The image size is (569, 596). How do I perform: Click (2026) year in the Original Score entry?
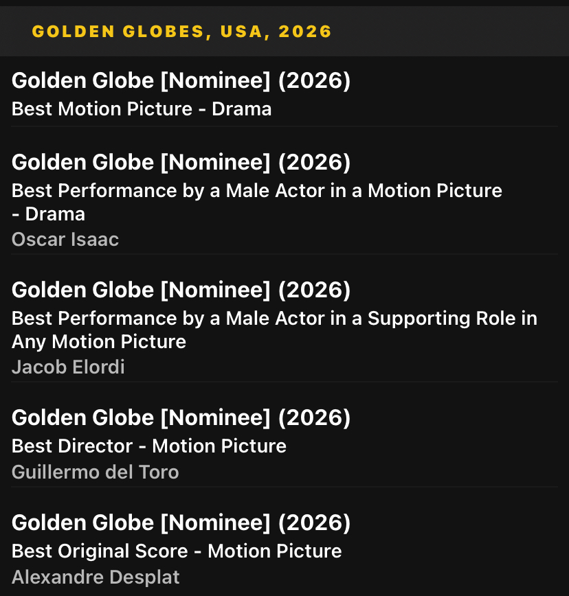pos(314,523)
